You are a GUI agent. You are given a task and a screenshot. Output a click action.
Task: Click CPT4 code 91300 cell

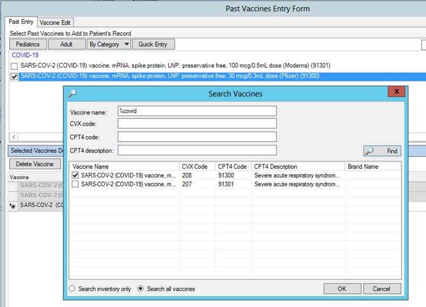[226, 176]
